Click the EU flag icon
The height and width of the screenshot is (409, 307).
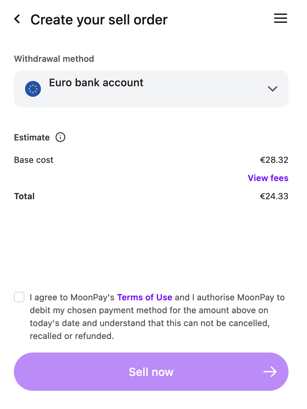pos(33,89)
